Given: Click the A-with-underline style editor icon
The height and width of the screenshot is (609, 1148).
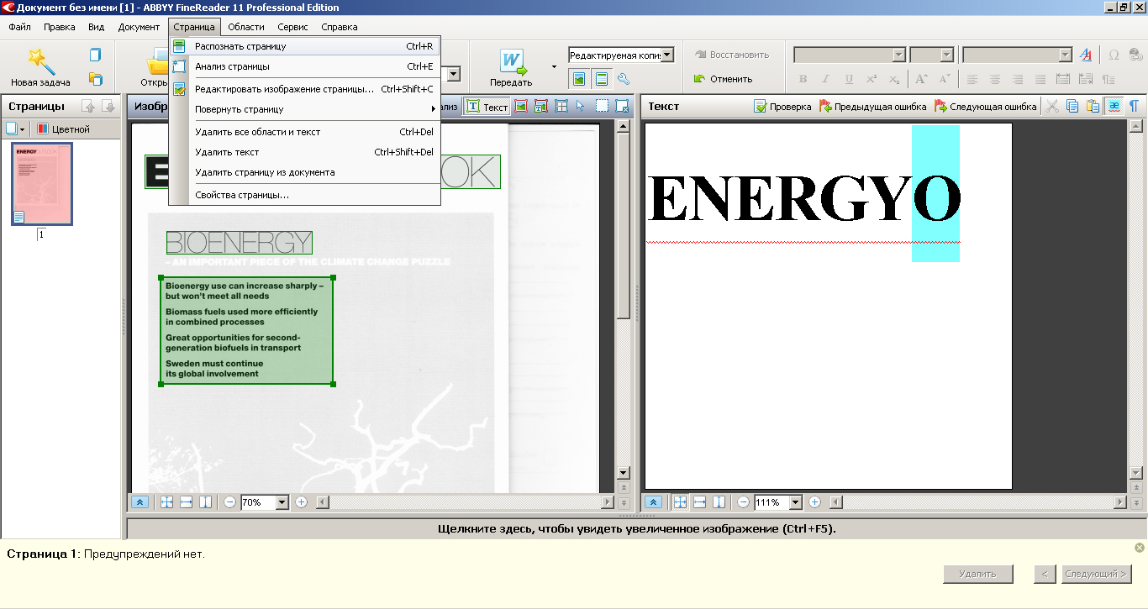Looking at the screenshot, I should (x=1086, y=55).
